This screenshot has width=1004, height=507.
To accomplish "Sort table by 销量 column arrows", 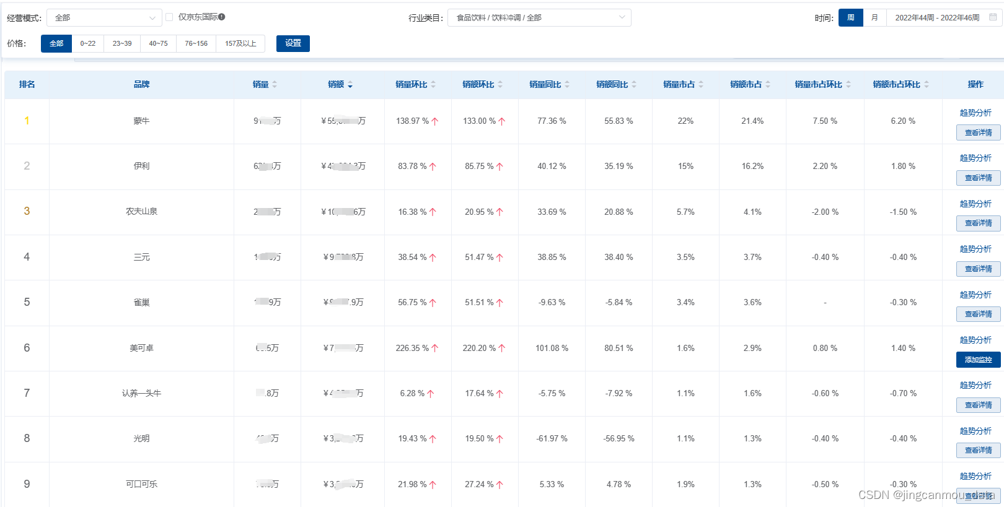I will (x=275, y=84).
